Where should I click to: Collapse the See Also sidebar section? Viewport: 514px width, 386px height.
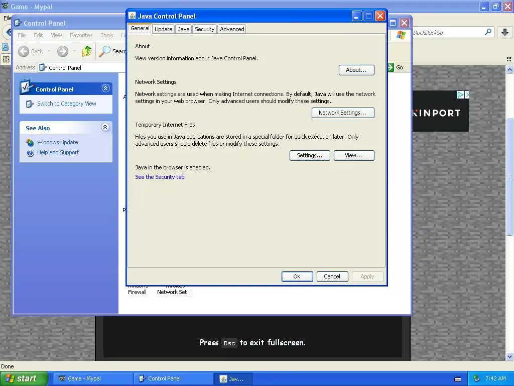click(x=105, y=127)
